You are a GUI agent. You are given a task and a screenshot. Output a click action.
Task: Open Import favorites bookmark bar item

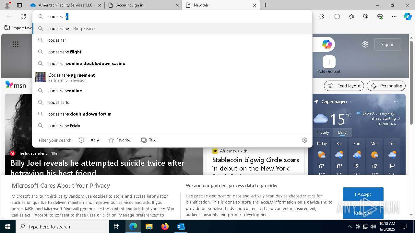point(19,28)
